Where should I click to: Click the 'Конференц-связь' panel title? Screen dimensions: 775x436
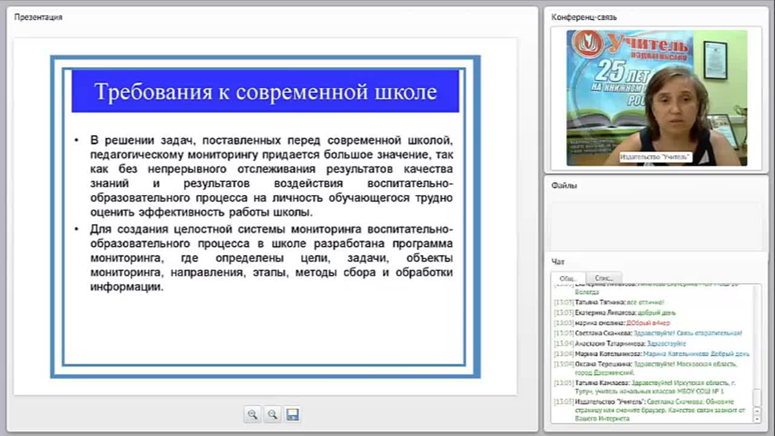584,17
